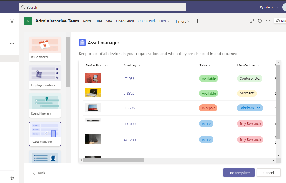Image resolution: width=286 pixels, height=183 pixels.
Task: Switch to the Files tab
Action: (99, 21)
